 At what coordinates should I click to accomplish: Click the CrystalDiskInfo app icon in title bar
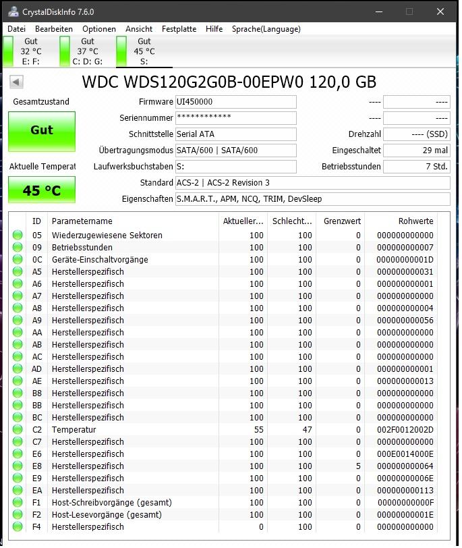(13, 11)
